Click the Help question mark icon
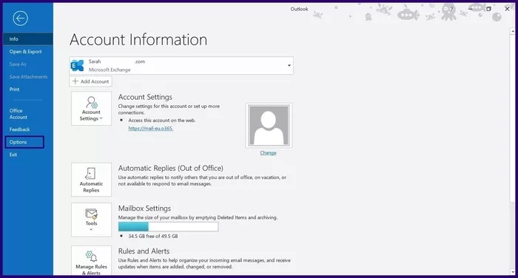Image resolution: width=518 pixels, height=278 pixels. pos(451,9)
